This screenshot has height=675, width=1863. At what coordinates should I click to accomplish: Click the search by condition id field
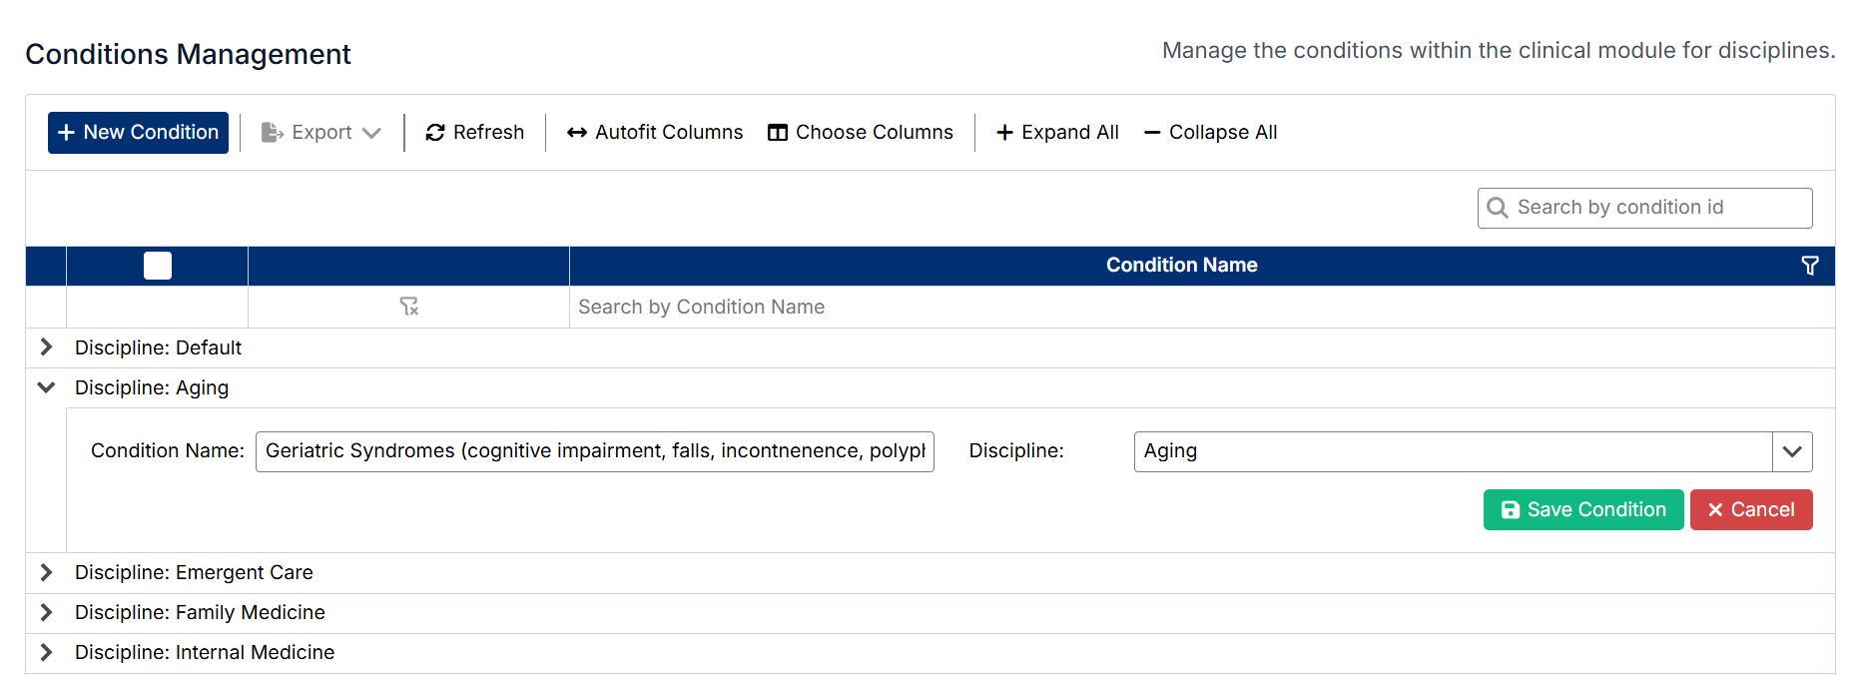pyautogui.click(x=1657, y=208)
